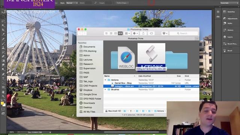Click Macintosh HD in path bar
Screen dimensions: 240x135
pos(113,111)
